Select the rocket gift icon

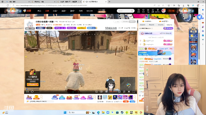click(115, 97)
